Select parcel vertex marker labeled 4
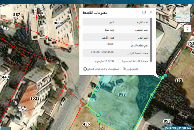194x130 pixels. 99,121
